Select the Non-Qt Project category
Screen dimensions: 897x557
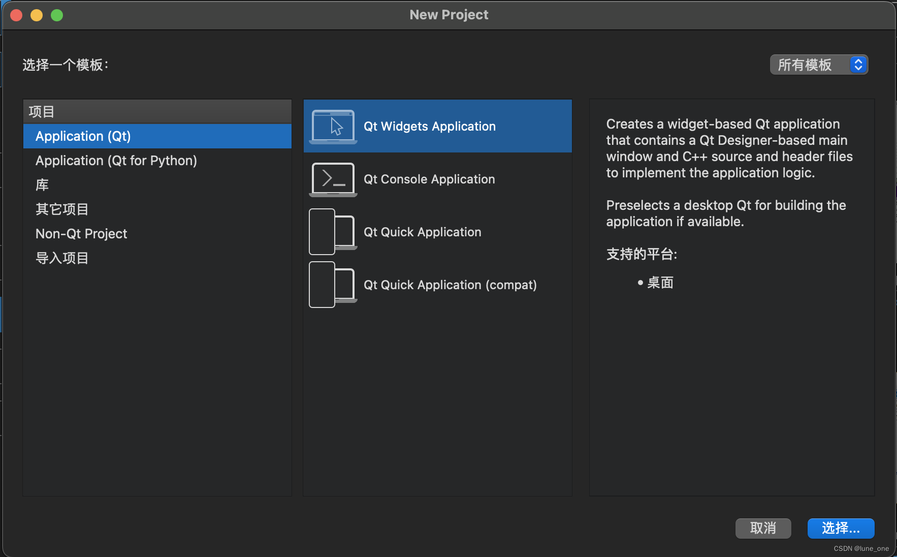(81, 233)
